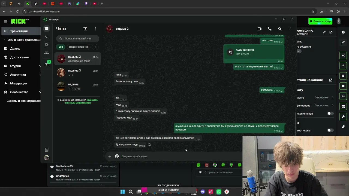Open the emoji picker beside the message box
This screenshot has width=349, height=196.
[x=117, y=156]
